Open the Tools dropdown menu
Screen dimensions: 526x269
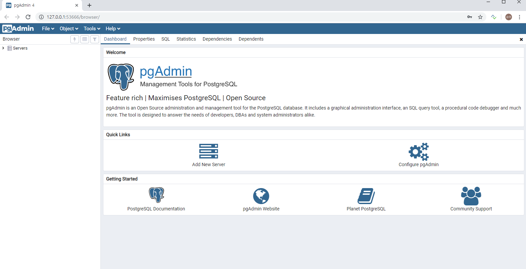click(x=92, y=29)
